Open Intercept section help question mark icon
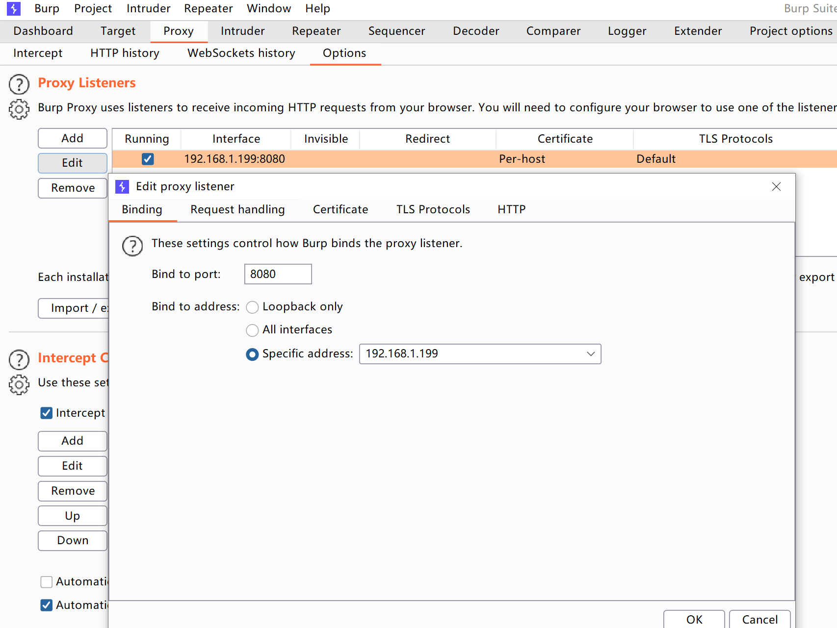Image resolution: width=837 pixels, height=628 pixels. (x=19, y=359)
